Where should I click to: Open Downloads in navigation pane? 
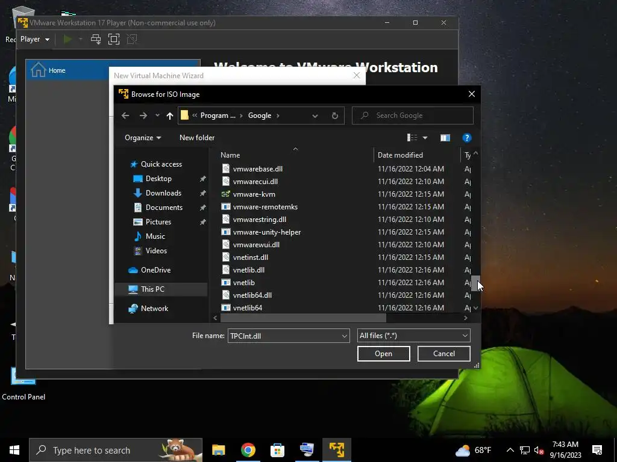pyautogui.click(x=163, y=193)
